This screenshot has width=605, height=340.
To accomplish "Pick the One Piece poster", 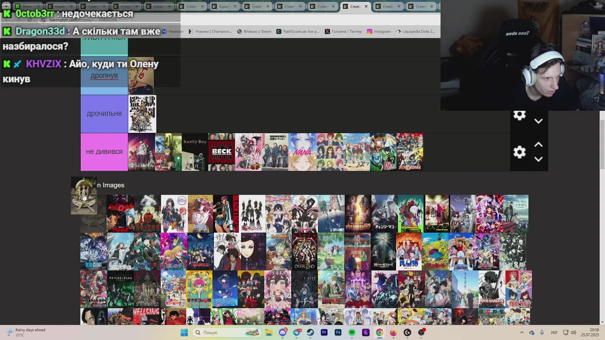I will point(460,251).
